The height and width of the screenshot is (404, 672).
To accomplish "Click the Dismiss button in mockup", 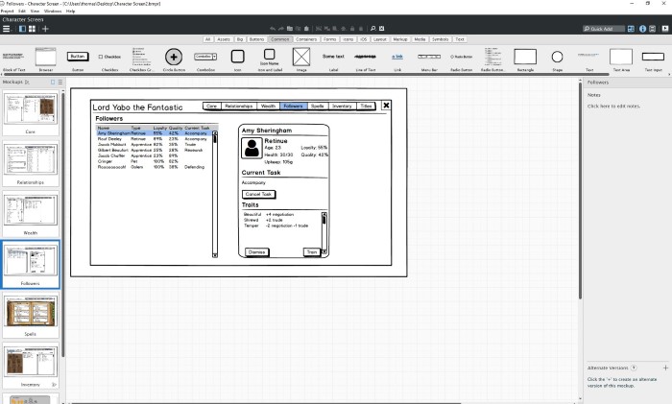I will 256,252.
